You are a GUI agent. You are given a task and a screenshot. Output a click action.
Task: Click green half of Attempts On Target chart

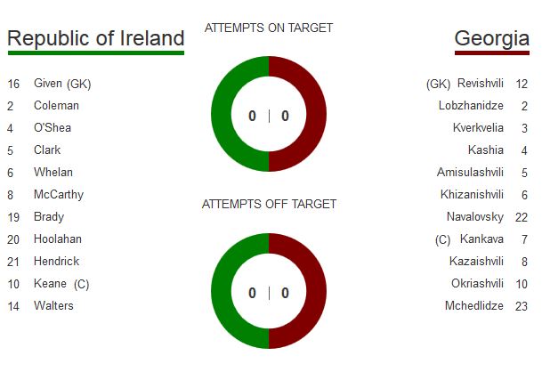[221, 116]
